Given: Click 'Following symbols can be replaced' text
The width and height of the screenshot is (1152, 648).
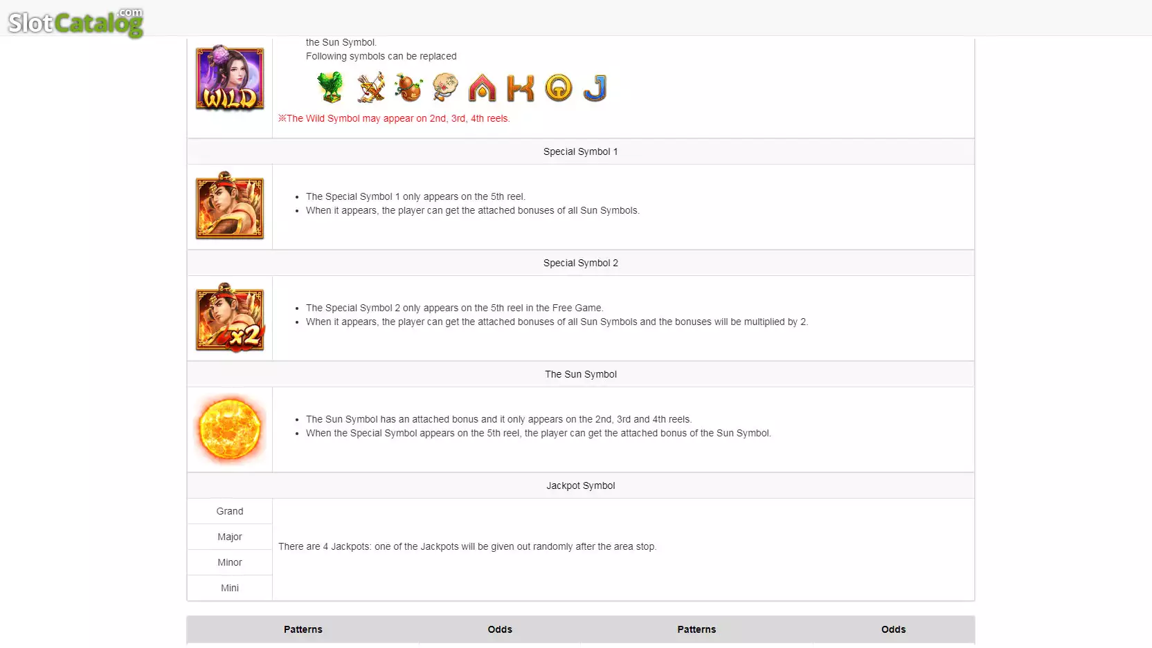Looking at the screenshot, I should click(x=381, y=56).
